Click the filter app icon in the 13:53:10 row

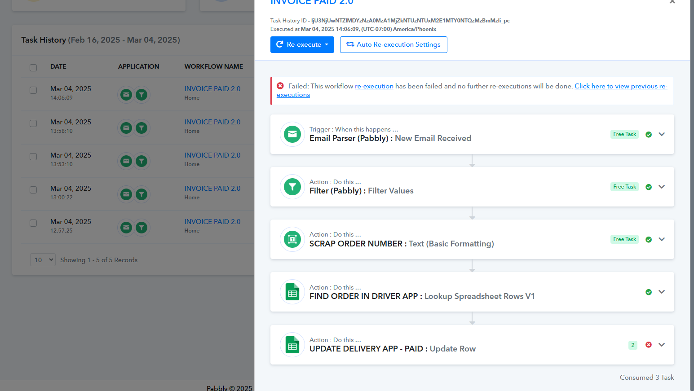pyautogui.click(x=141, y=161)
